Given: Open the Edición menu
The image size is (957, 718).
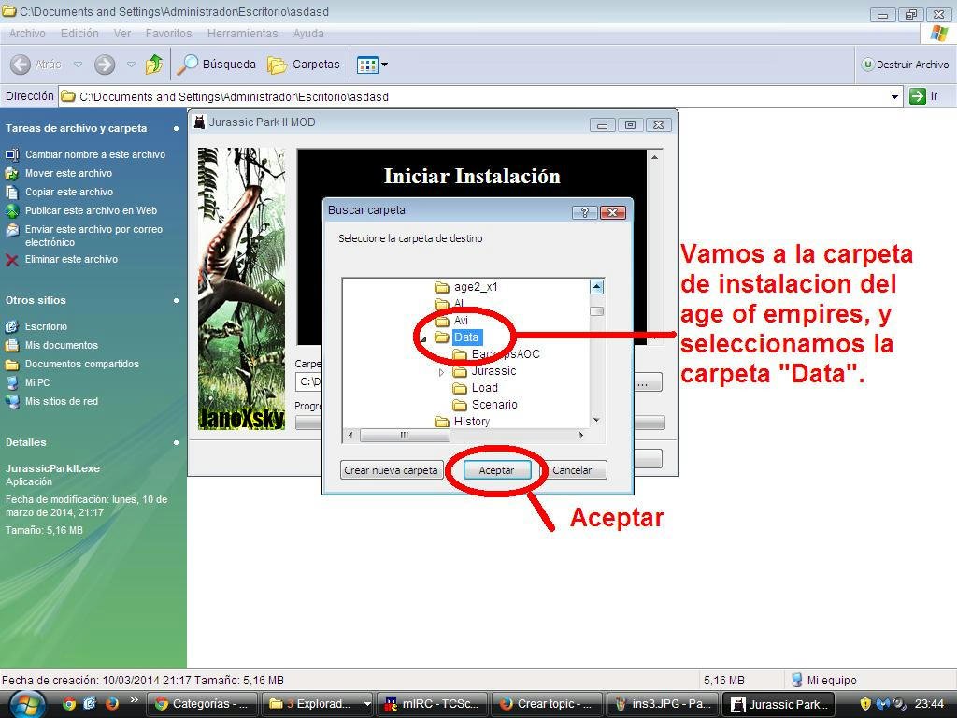Looking at the screenshot, I should 79,34.
